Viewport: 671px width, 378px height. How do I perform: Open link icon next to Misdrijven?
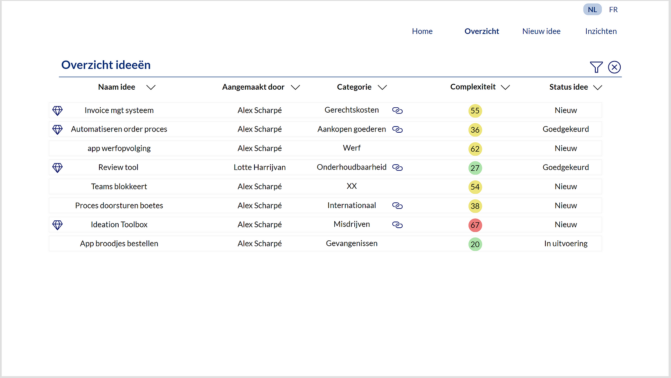(397, 225)
